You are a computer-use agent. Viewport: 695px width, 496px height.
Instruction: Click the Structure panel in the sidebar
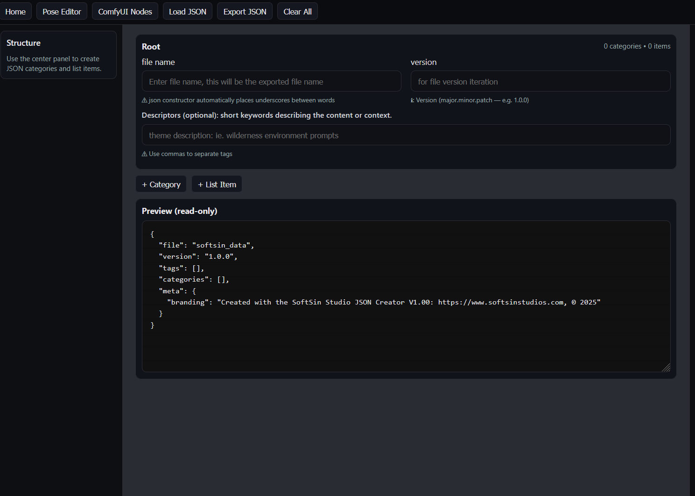click(58, 55)
